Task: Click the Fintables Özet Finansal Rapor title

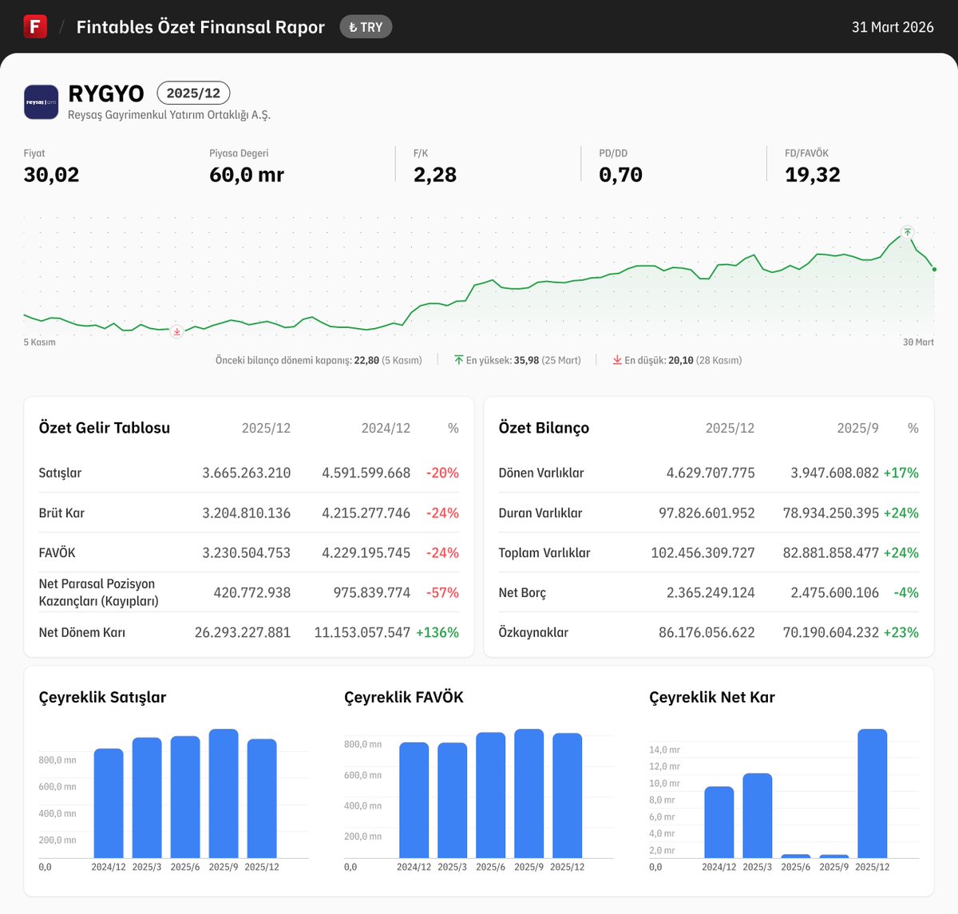Action: click(x=200, y=27)
